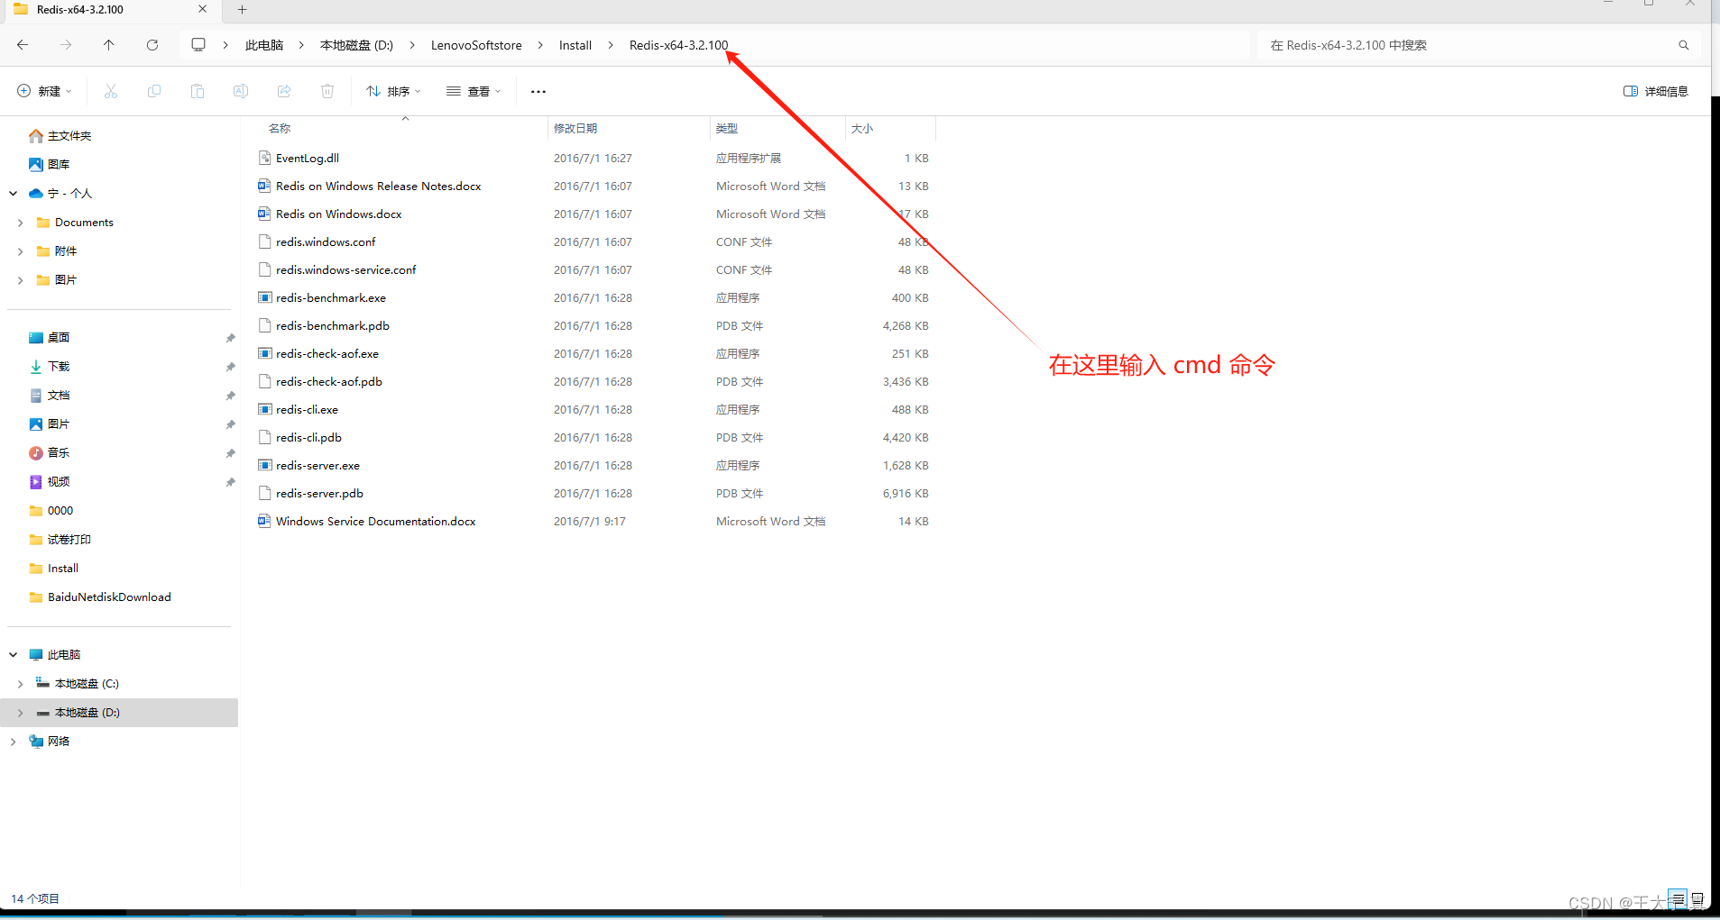Select Windows Service Documentation.docx file
Screen dimensions: 1720x920
[376, 521]
